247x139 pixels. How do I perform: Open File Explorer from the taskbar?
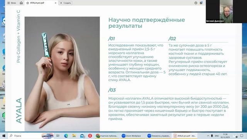74,136
